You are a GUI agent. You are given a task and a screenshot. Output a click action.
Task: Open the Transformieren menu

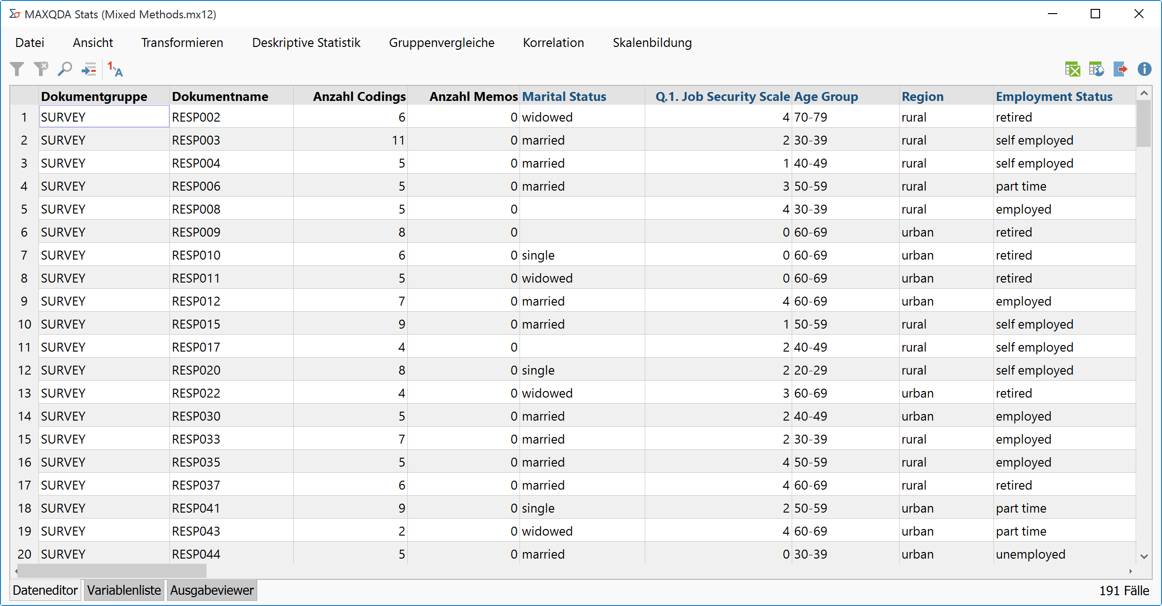coord(182,43)
